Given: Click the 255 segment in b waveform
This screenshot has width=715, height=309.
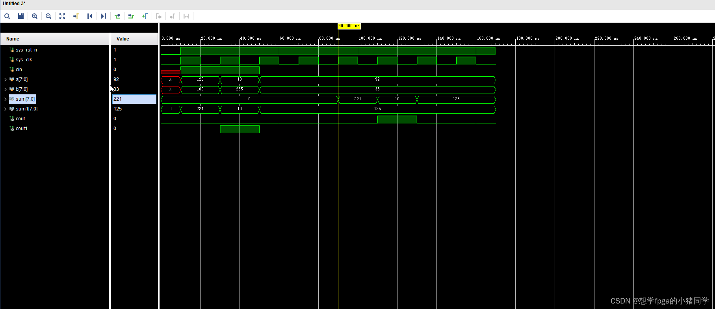Looking at the screenshot, I should [x=240, y=89].
